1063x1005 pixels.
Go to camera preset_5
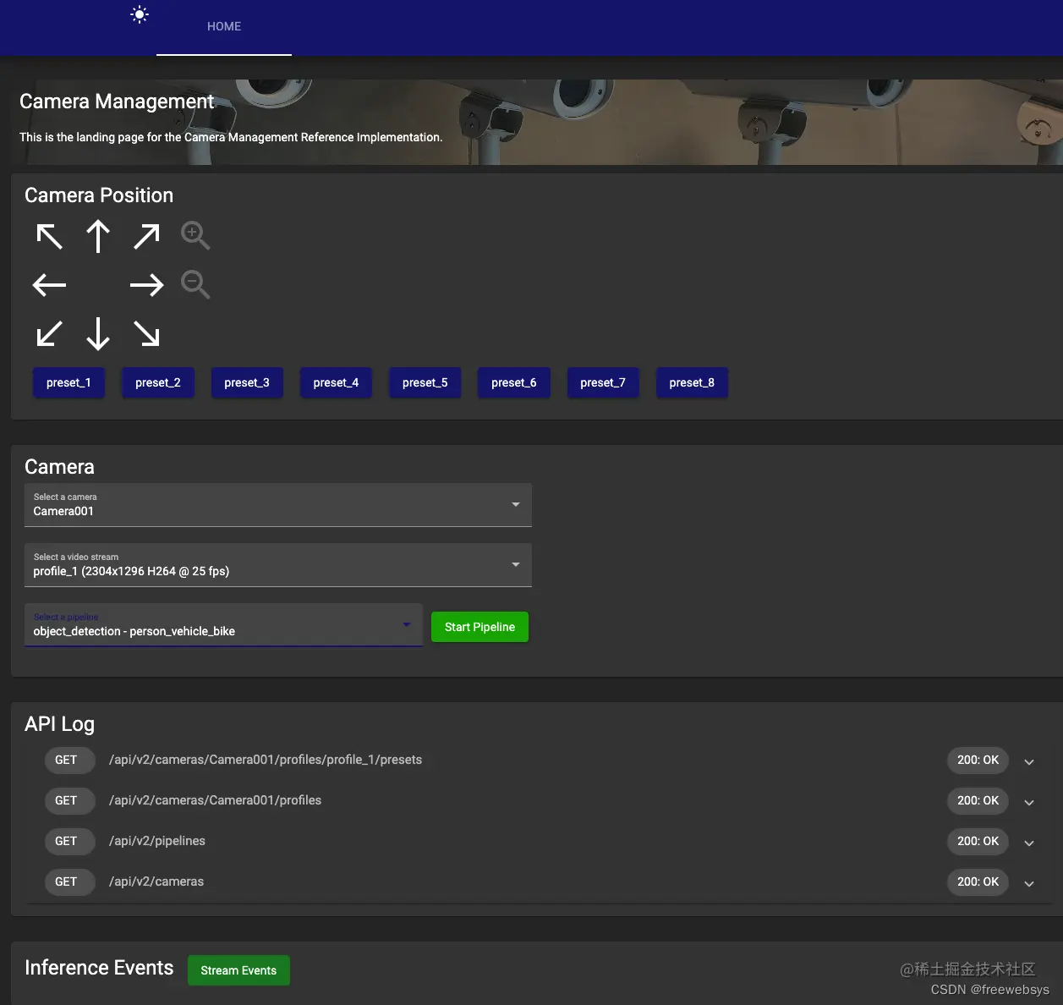[x=425, y=382]
